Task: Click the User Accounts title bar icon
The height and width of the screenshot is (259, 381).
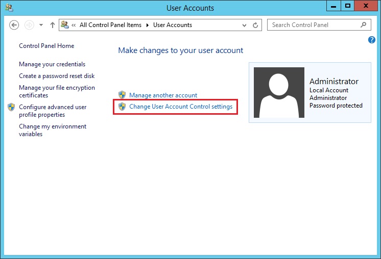Action: pos(9,8)
